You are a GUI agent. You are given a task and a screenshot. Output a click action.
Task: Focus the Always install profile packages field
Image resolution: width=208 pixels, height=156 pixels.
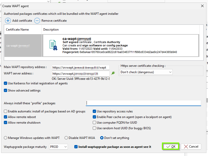tap(143, 103)
